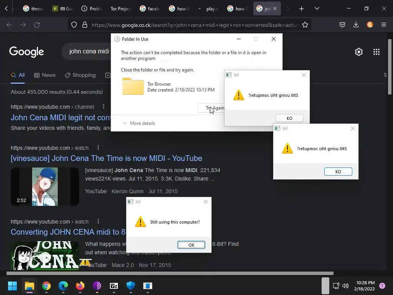
Task: Select the Shopping results tab
Action: tap(80, 75)
